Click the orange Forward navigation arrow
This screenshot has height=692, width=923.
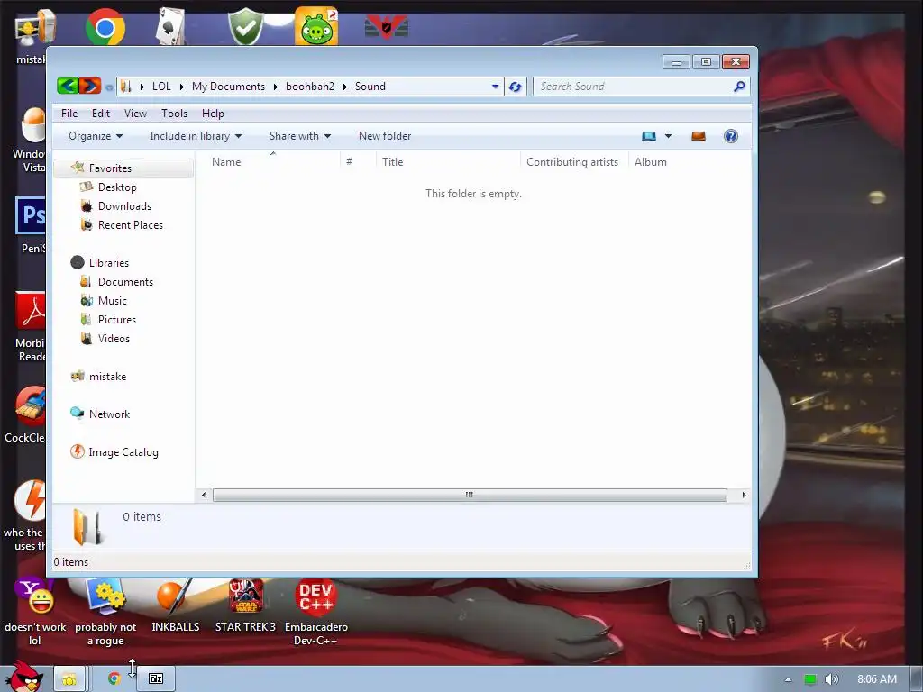(x=90, y=86)
